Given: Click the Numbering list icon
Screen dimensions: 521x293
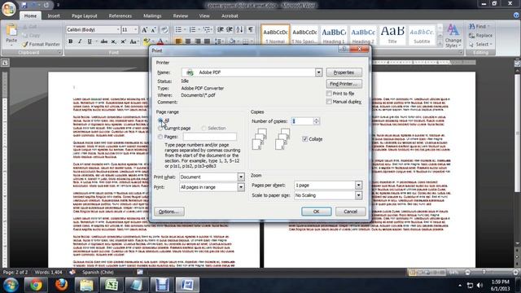Looking at the screenshot, I should (192, 30).
